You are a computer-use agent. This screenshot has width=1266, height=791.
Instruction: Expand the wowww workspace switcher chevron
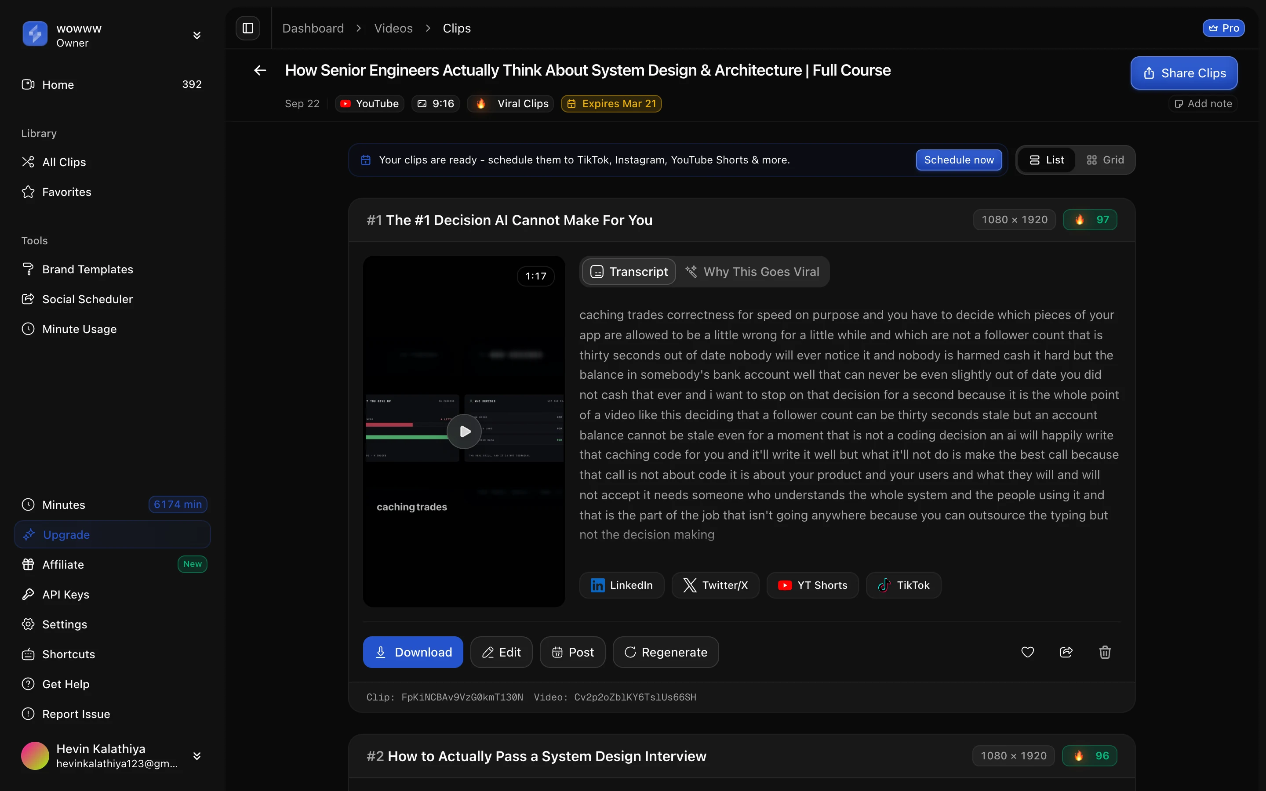tap(196, 35)
